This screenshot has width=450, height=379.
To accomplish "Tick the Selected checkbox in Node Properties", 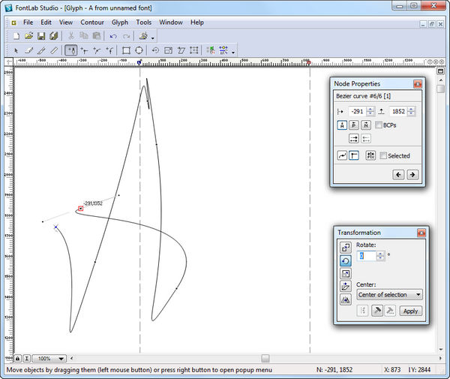I will click(x=383, y=155).
